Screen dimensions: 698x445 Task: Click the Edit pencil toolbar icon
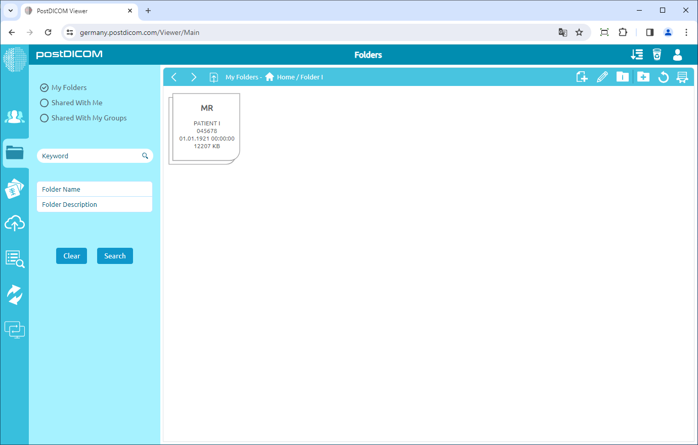click(x=602, y=76)
